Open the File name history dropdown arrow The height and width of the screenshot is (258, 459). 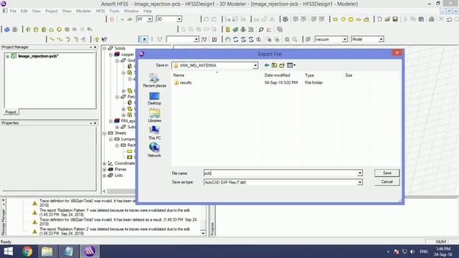coord(360,173)
